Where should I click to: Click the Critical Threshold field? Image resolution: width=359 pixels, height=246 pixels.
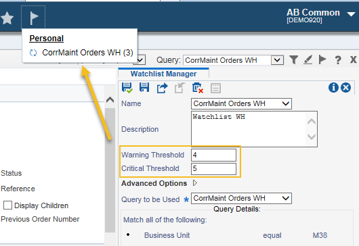[x=213, y=169]
